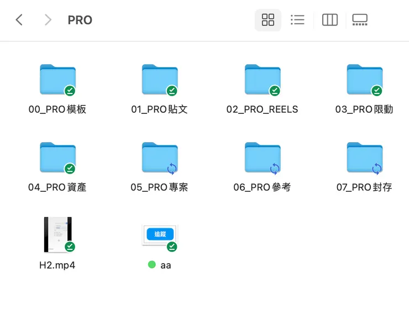Select the 07_PRO封存 folder icon
Image resolution: width=409 pixels, height=320 pixels.
[365, 158]
